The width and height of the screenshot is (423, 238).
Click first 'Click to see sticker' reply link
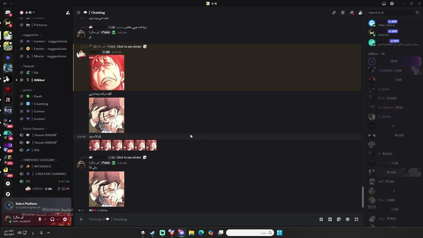coord(129,47)
